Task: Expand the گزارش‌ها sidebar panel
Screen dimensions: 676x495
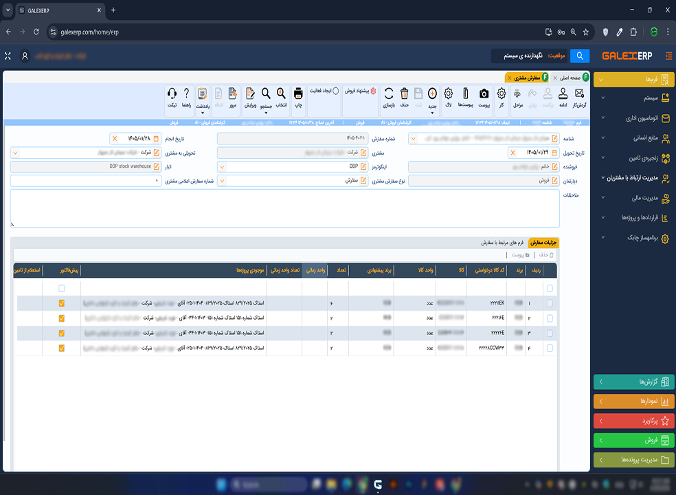Action: tap(633, 382)
